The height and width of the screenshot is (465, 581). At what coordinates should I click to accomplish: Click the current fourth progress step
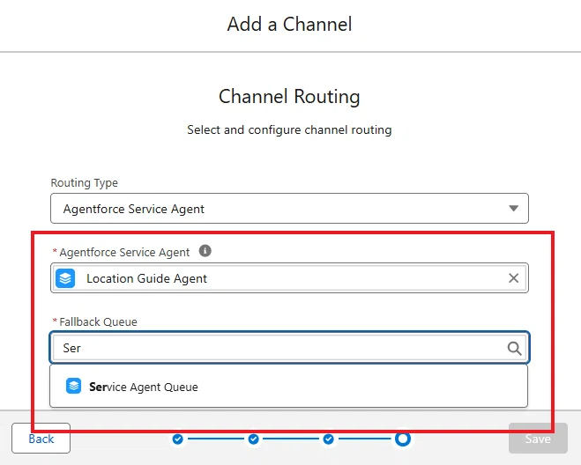tap(403, 439)
